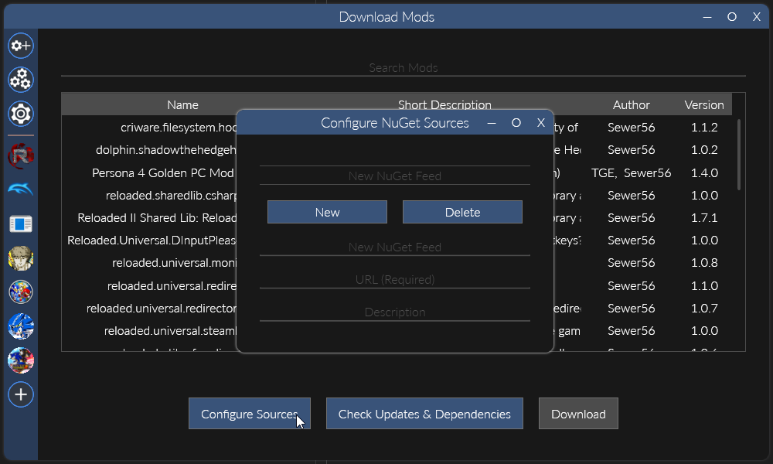Focus the New NuGet Feed name field below buttons
This screenshot has width=773, height=464.
pyautogui.click(x=395, y=247)
